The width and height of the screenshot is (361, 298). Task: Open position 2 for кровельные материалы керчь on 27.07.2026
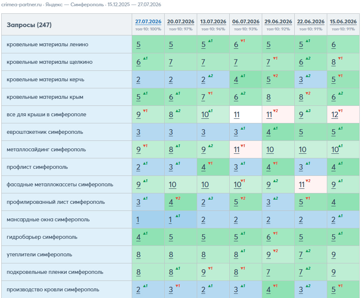pos(138,80)
